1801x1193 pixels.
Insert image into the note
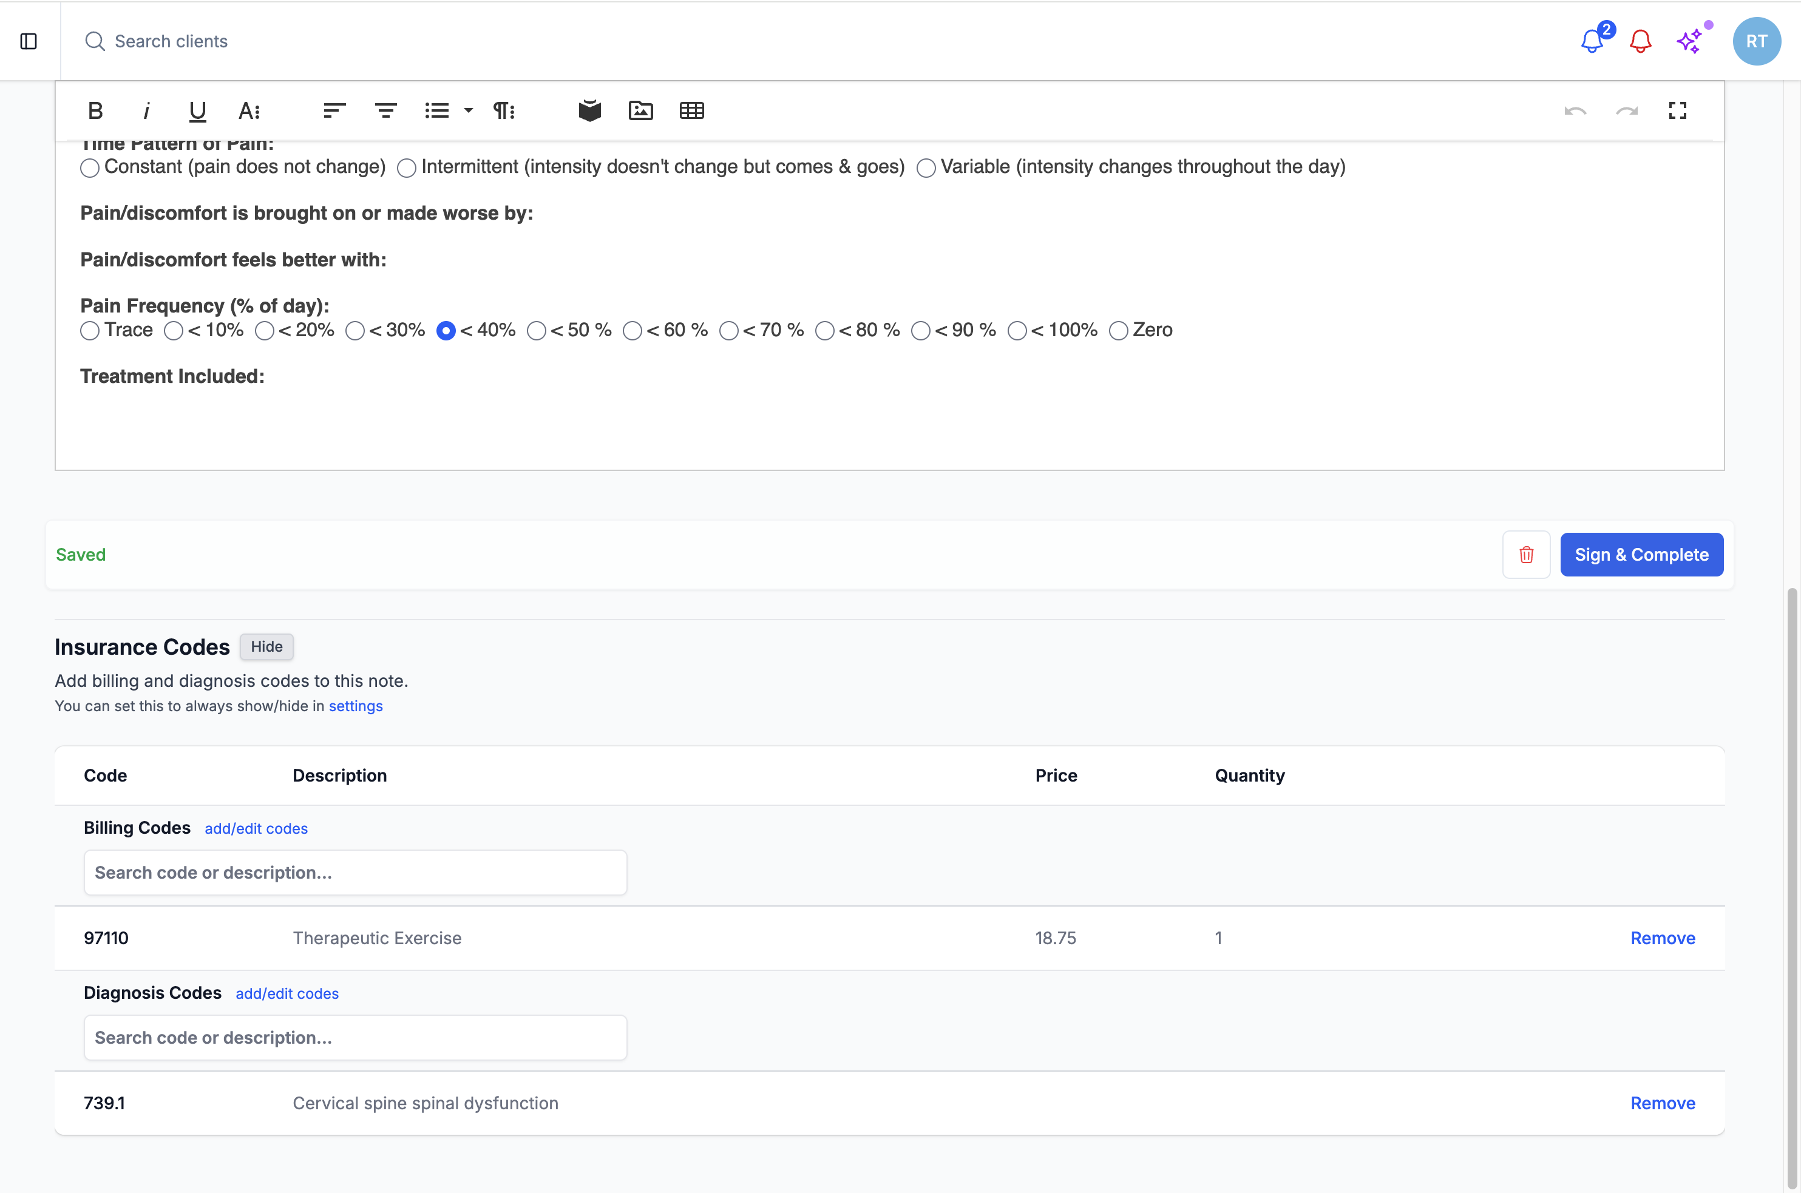point(640,111)
